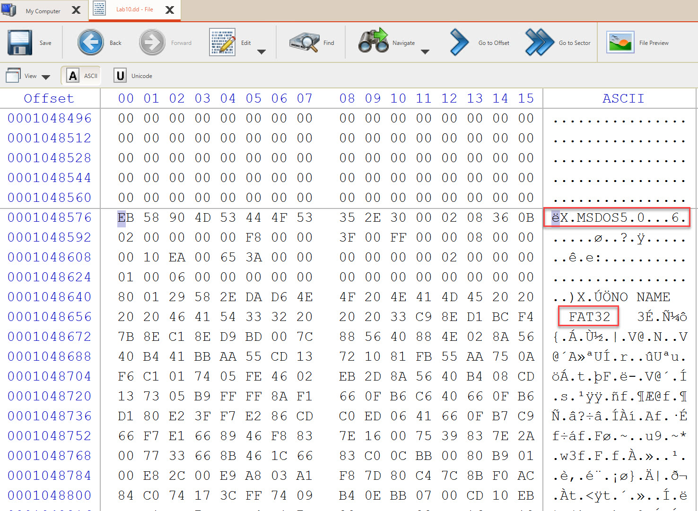Click the Navigate binoculars icon
Screen dimensions: 698x511
tap(374, 41)
